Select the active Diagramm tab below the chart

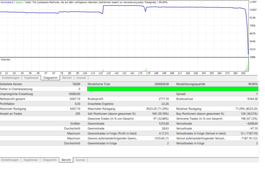click(50, 78)
